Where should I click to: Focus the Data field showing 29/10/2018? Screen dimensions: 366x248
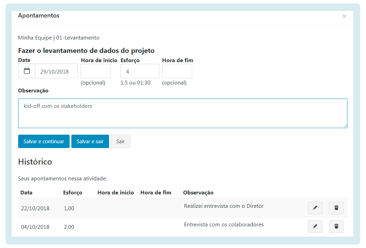(56, 71)
